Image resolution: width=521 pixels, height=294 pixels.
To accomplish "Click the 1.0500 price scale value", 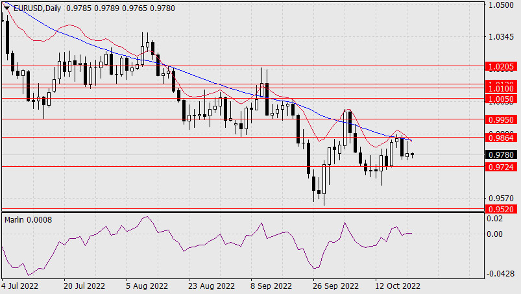I will 501,5.
